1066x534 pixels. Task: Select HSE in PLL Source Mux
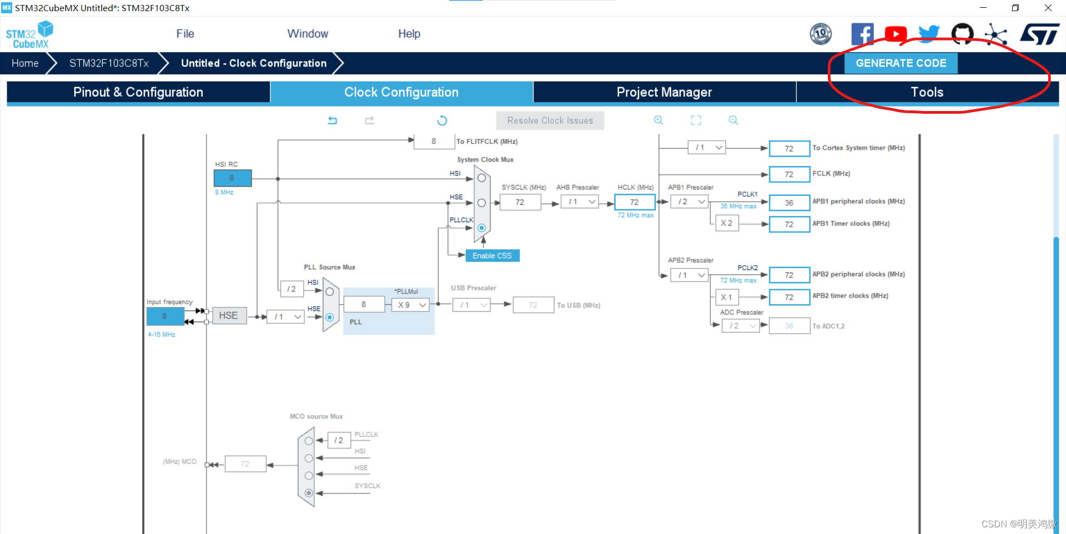point(329,318)
